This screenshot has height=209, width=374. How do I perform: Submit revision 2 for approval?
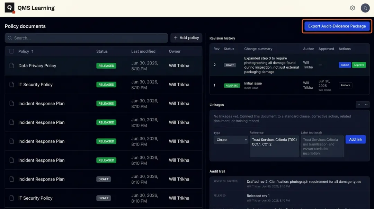pyautogui.click(x=345, y=65)
